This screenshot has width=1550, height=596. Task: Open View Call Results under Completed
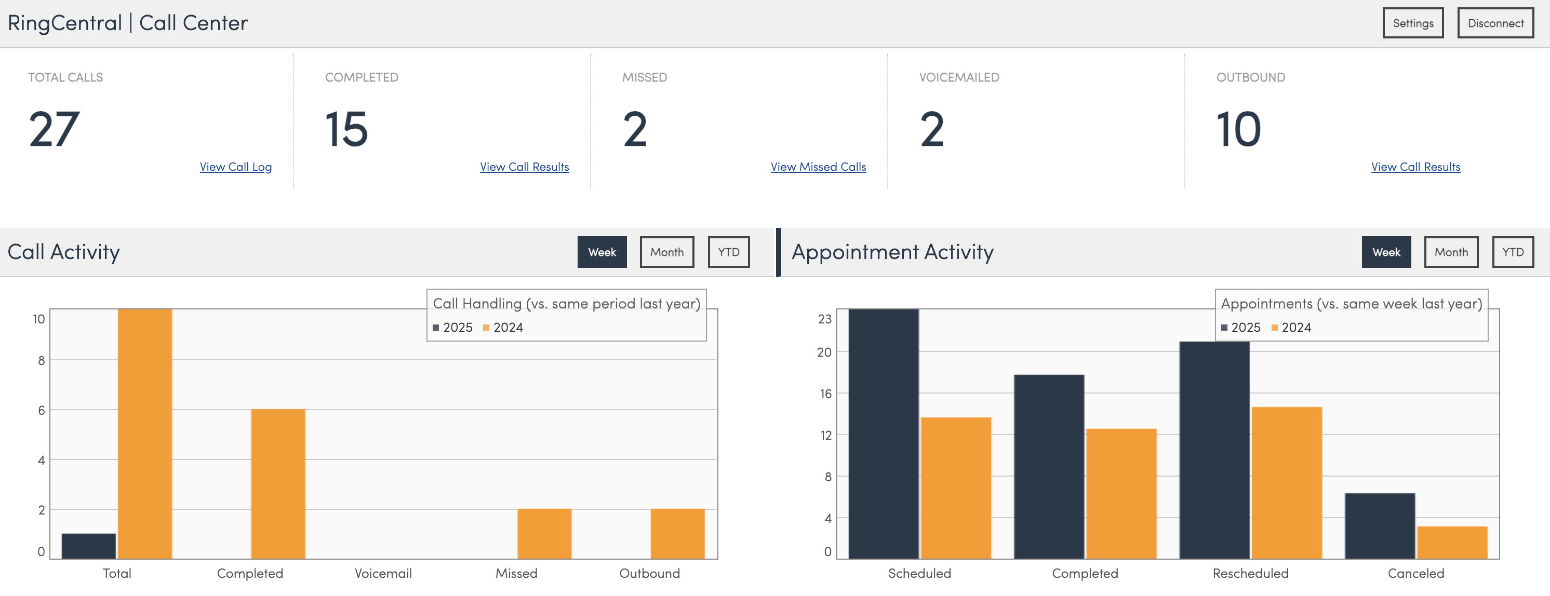pos(524,167)
